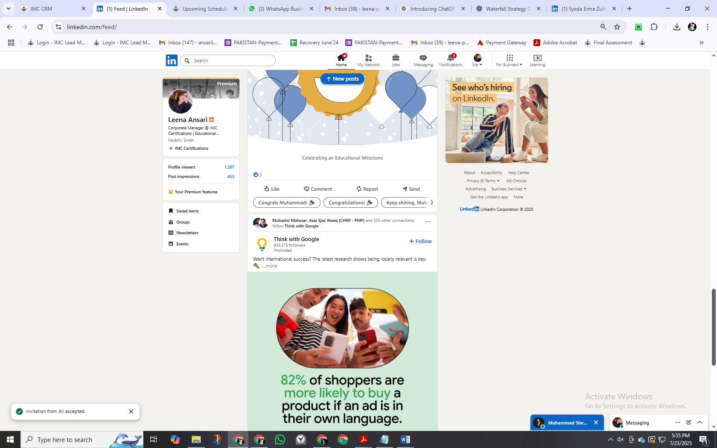This screenshot has width=717, height=448.
Task: Open Chrome extensions puzzle icon
Action: [654, 27]
